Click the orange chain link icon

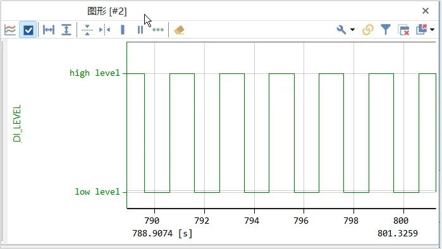tap(368, 30)
